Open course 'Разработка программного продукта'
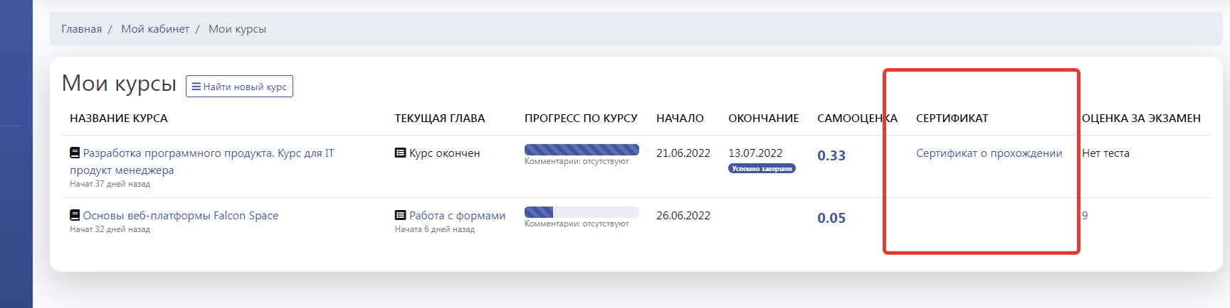 (x=208, y=153)
